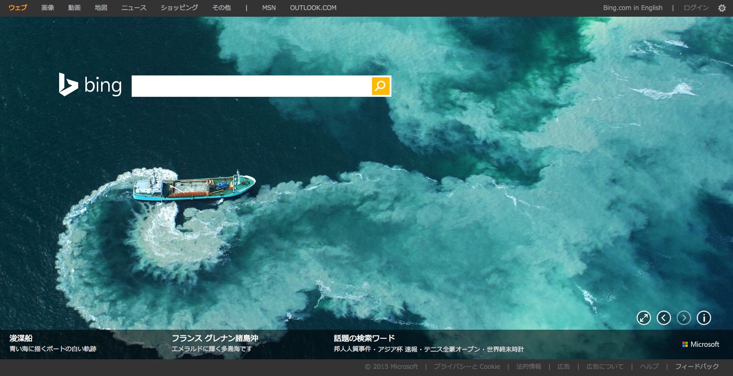Click the Bing logo
The height and width of the screenshot is (376, 733).
[x=90, y=85]
